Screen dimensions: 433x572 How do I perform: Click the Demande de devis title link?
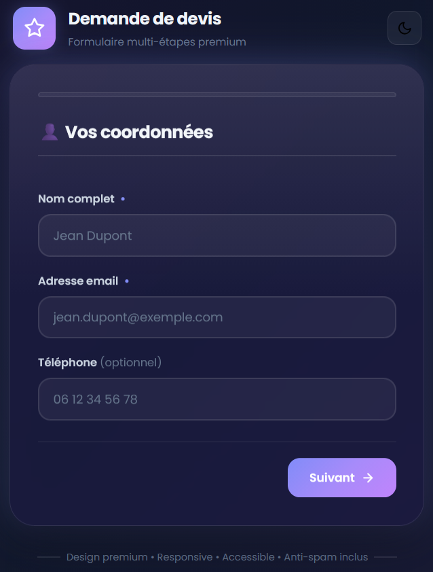[x=145, y=19]
